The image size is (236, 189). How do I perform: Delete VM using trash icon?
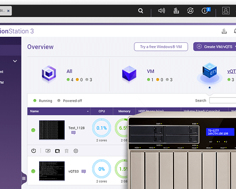(67, 151)
